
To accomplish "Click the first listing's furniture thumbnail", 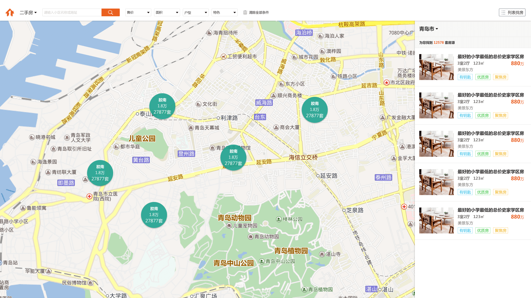I will pos(436,67).
